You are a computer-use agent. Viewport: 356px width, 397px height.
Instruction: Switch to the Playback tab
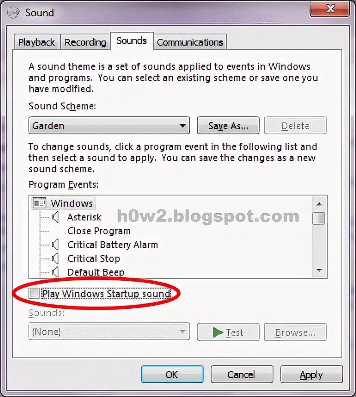(x=37, y=42)
